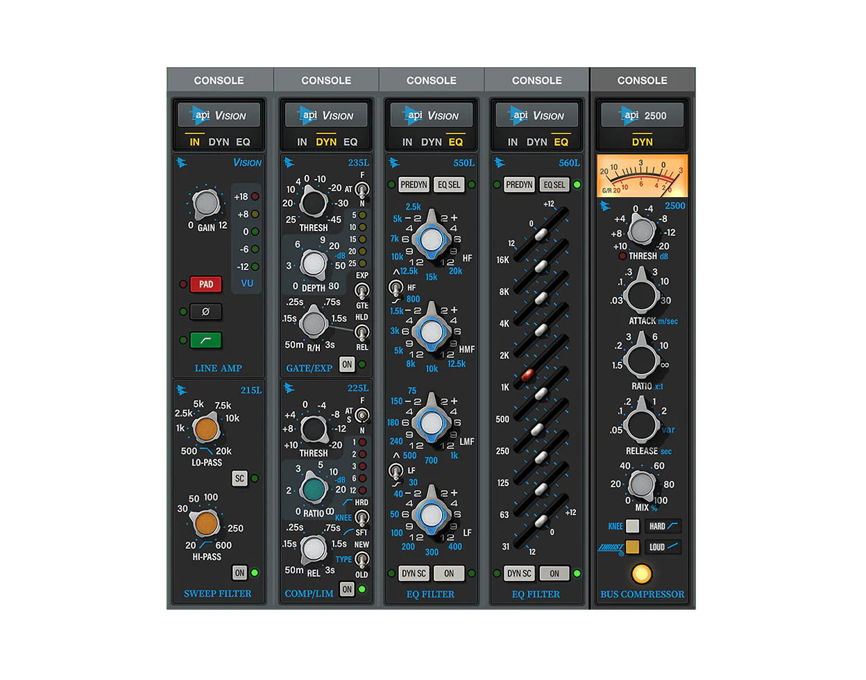Flip the TYPE NEW/OLD switch on 225L
The height and width of the screenshot is (680, 866).
pos(362,559)
